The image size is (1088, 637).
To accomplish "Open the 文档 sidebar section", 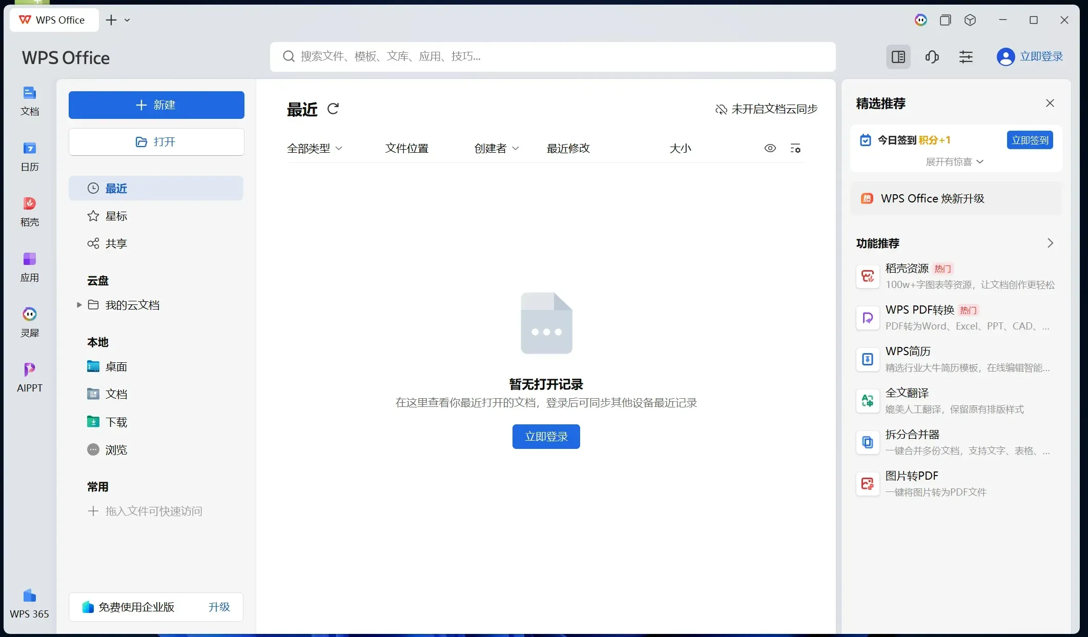I will [x=29, y=101].
